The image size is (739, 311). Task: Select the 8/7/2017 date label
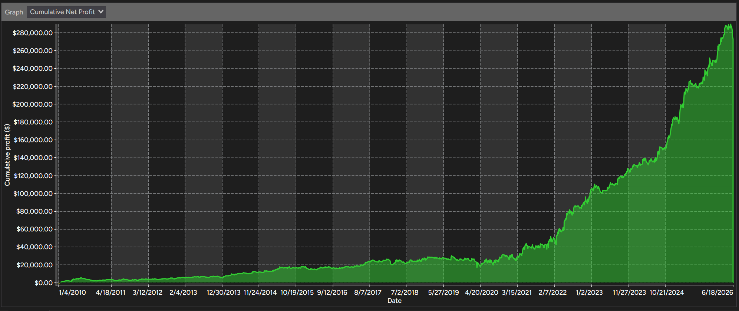pyautogui.click(x=368, y=292)
